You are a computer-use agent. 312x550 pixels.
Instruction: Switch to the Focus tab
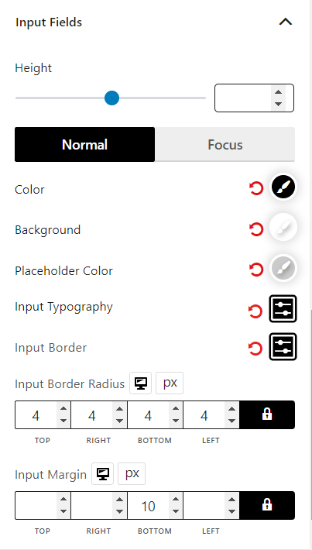click(225, 145)
